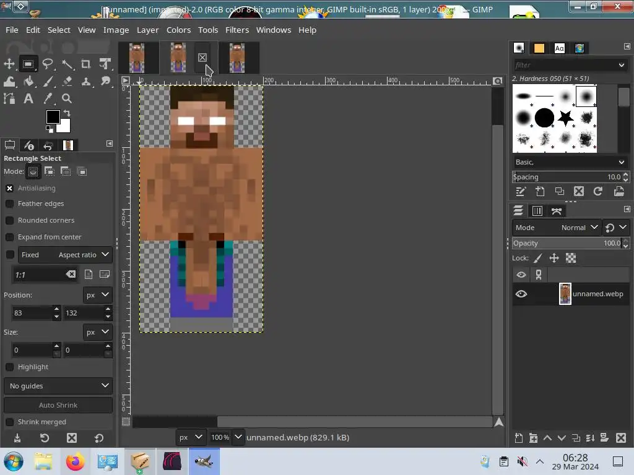The height and width of the screenshot is (475, 634).
Task: Open the Colors menu
Action: (x=178, y=30)
